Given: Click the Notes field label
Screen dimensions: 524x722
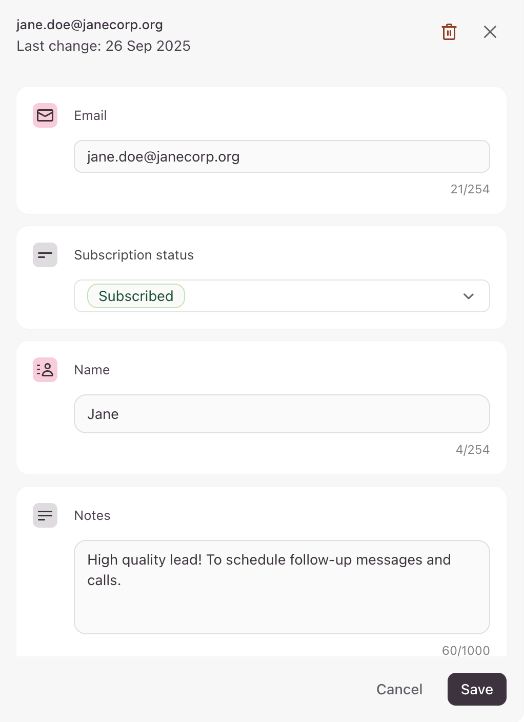Looking at the screenshot, I should 92,515.
